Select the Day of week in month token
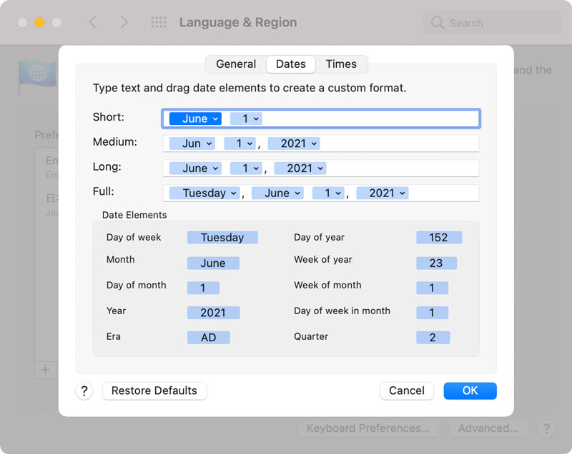Image resolution: width=572 pixels, height=454 pixels. point(433,313)
